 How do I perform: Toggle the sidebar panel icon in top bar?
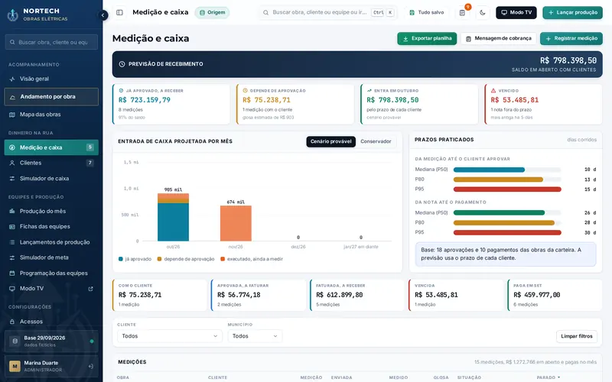coord(120,12)
